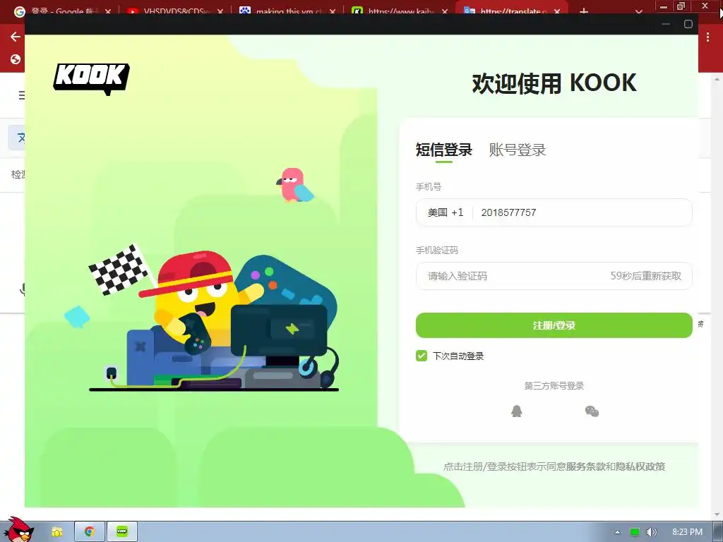Viewport: 723px width, 542px height.
Task: Log in with the WeChat icon
Action: (592, 411)
